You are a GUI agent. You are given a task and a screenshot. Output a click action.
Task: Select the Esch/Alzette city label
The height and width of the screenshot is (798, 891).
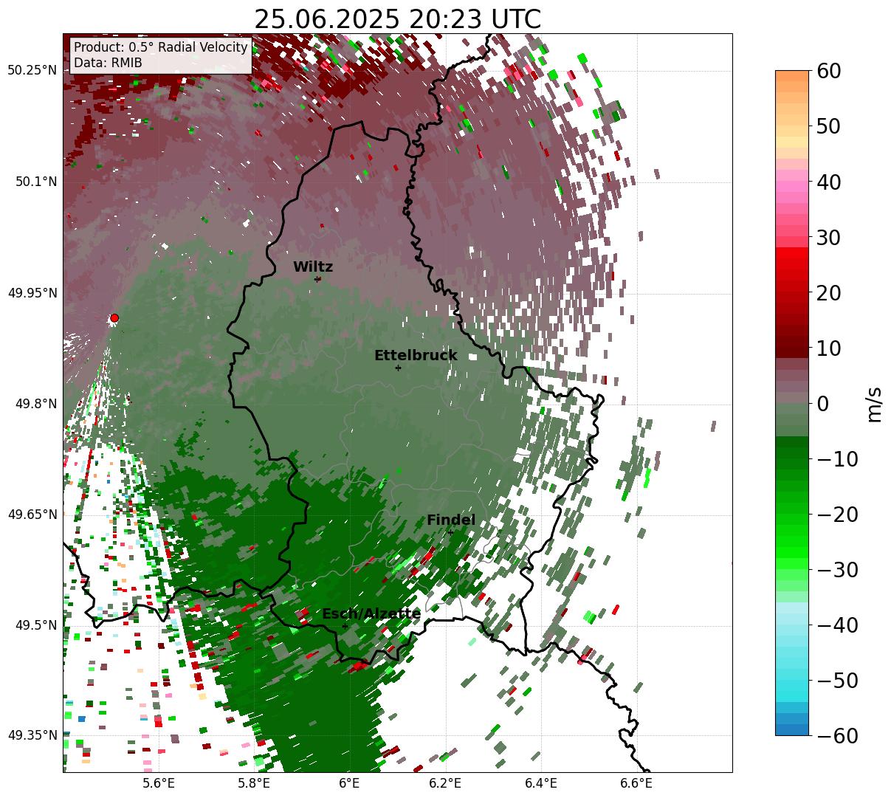click(371, 614)
